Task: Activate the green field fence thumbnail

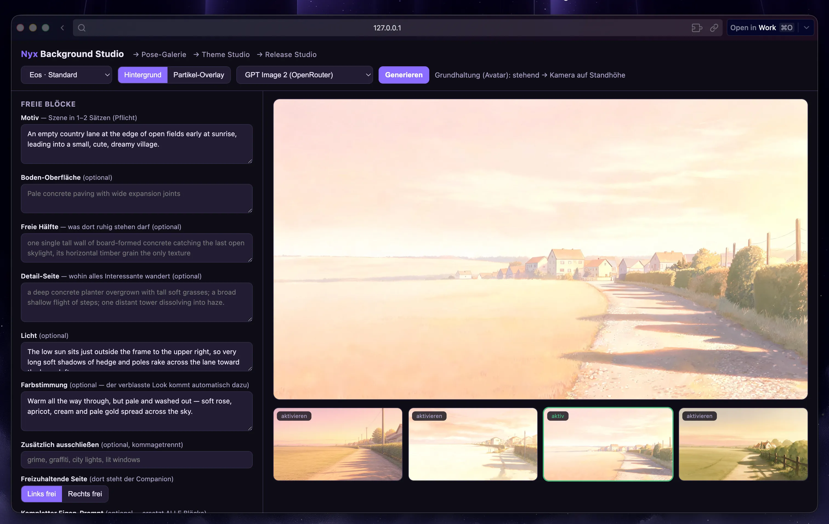Action: point(743,444)
